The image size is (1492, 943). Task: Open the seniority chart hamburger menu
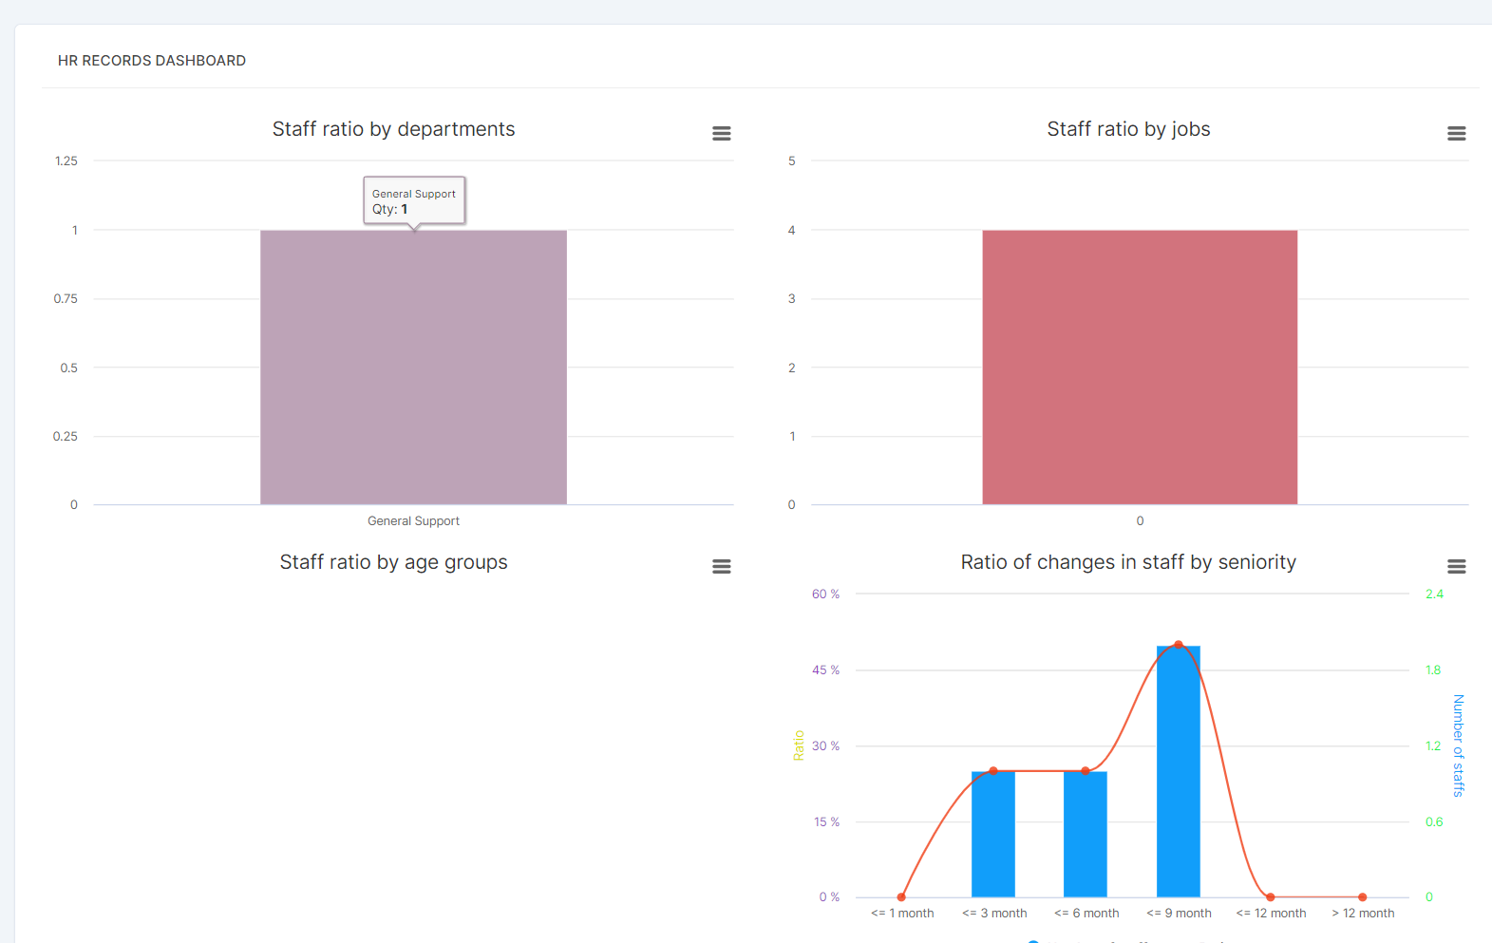(x=1456, y=567)
